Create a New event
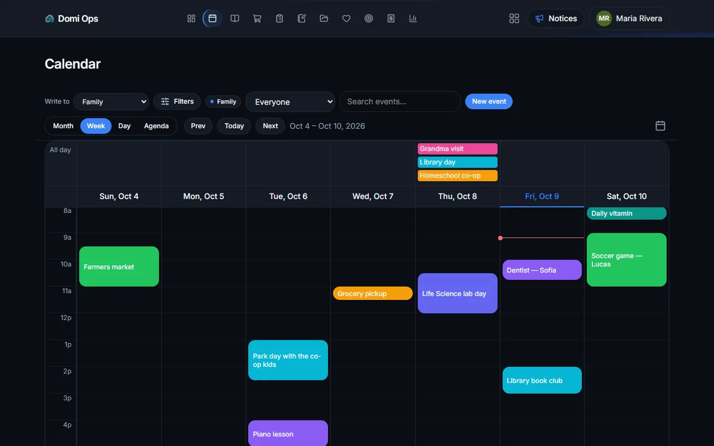The width and height of the screenshot is (714, 446). tap(489, 101)
